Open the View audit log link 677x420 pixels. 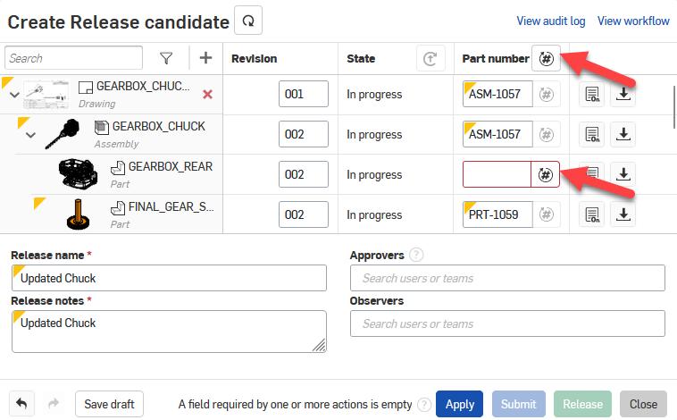coord(551,21)
